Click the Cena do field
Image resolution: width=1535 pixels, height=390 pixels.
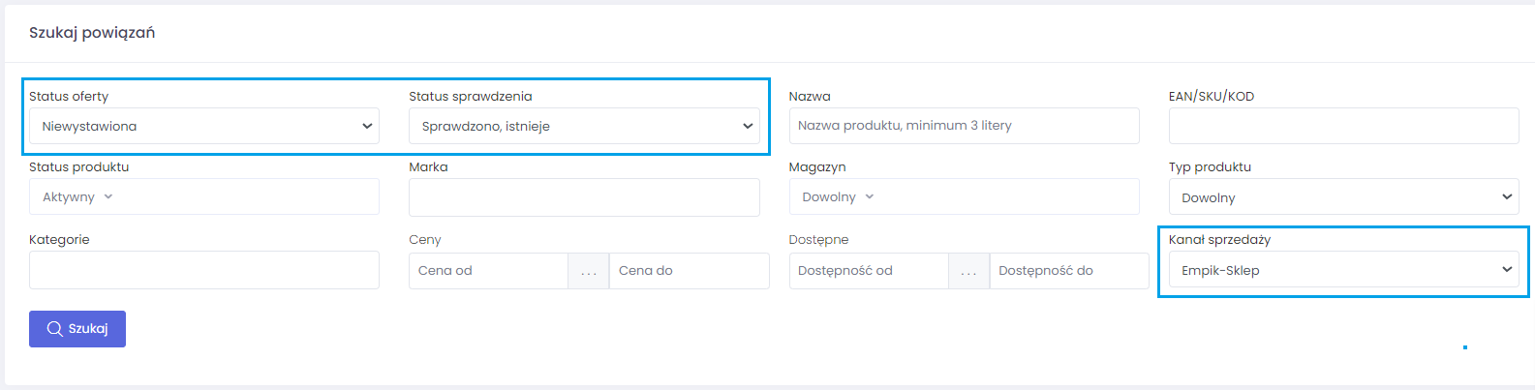pyautogui.click(x=689, y=271)
